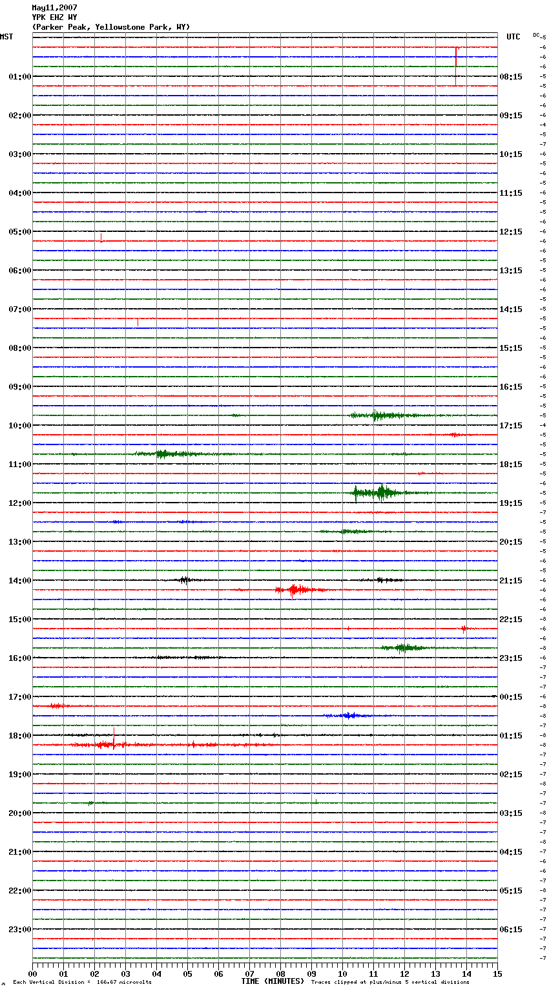Click the UTC time label "13:15"
Screen dimensions: 549x991
coord(511,271)
